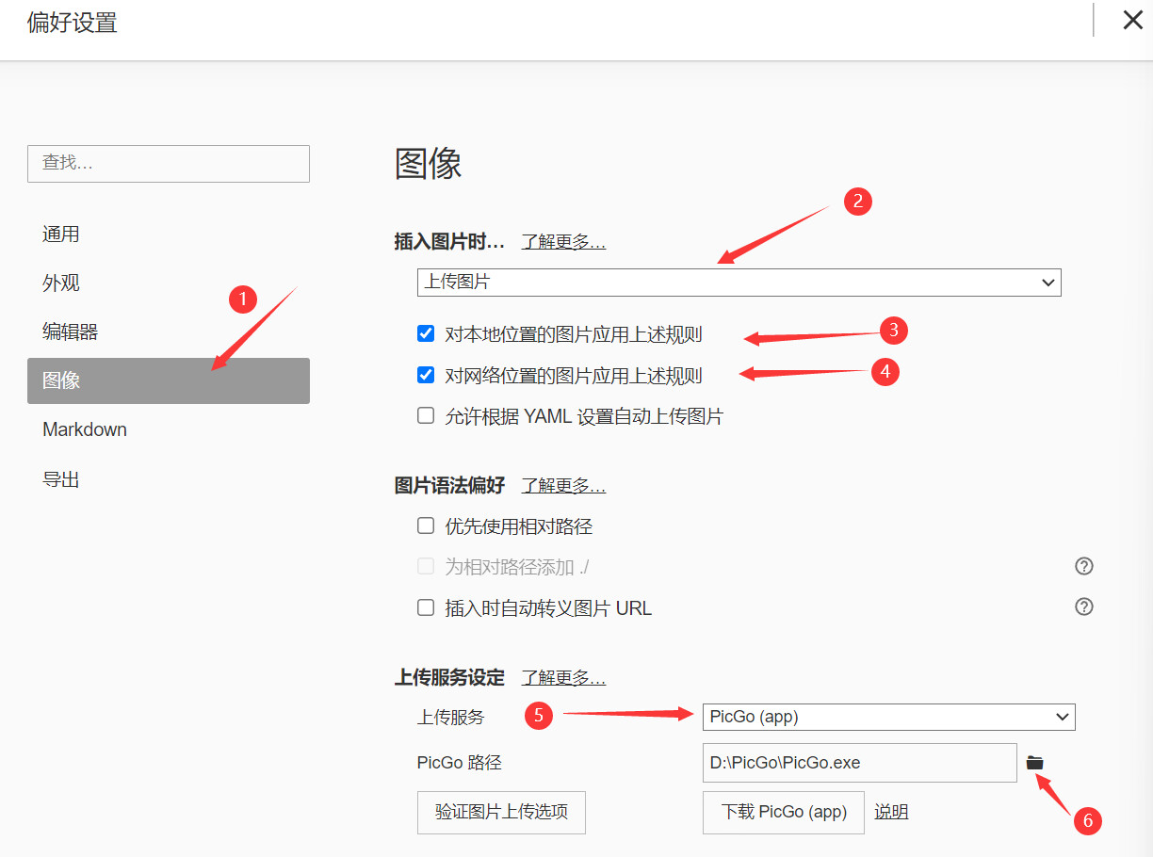Open 了解更多 link next to 图片语法偏好
Viewport: 1153px width, 857px height.
(x=563, y=486)
